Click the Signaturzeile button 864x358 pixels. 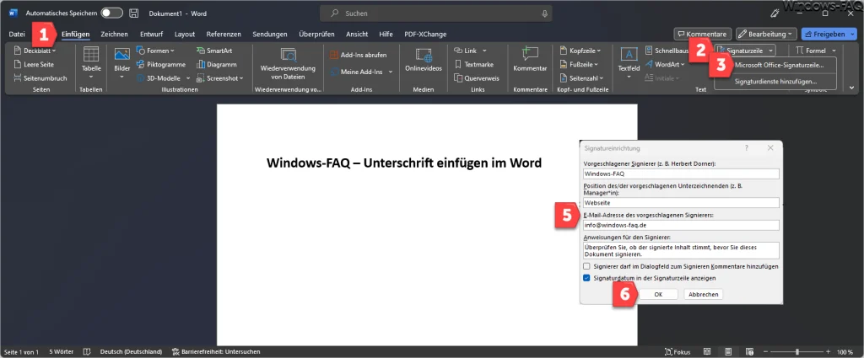click(745, 51)
